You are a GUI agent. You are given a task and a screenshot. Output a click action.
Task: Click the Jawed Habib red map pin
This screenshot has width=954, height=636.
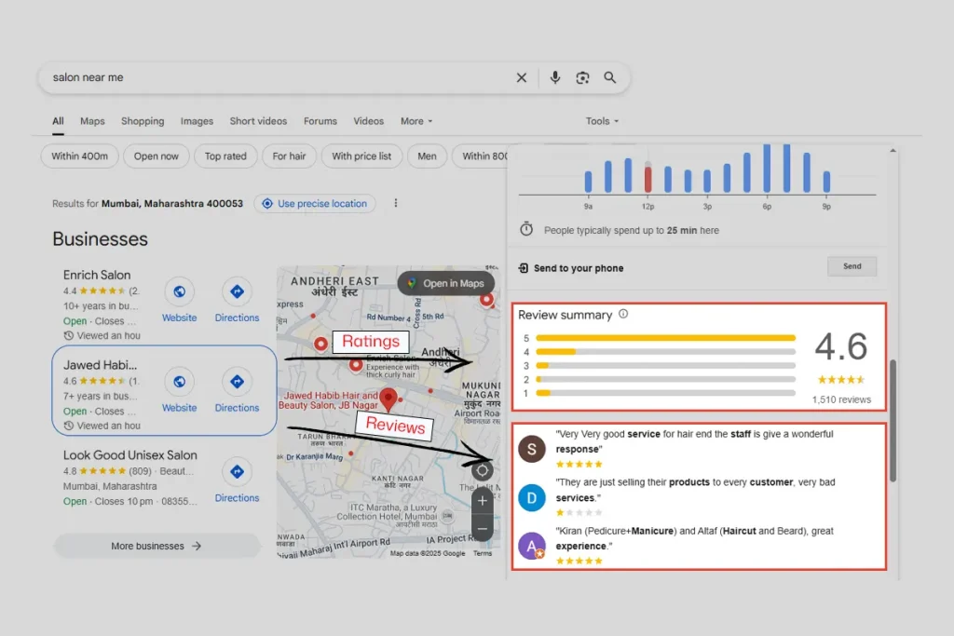pos(388,399)
